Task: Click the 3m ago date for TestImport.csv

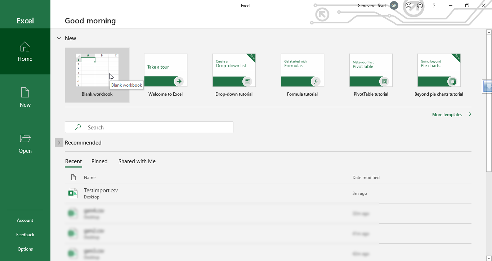Action: point(360,193)
